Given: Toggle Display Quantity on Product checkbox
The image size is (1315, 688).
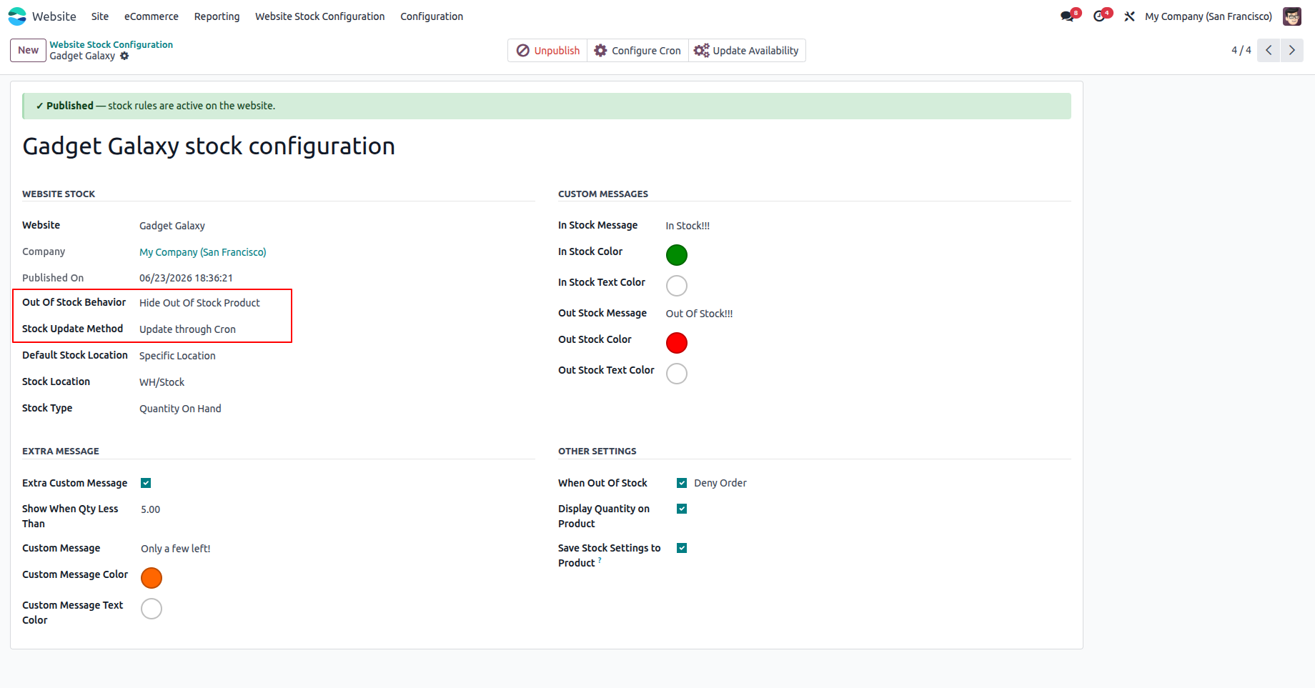Looking at the screenshot, I should pyautogui.click(x=682, y=509).
